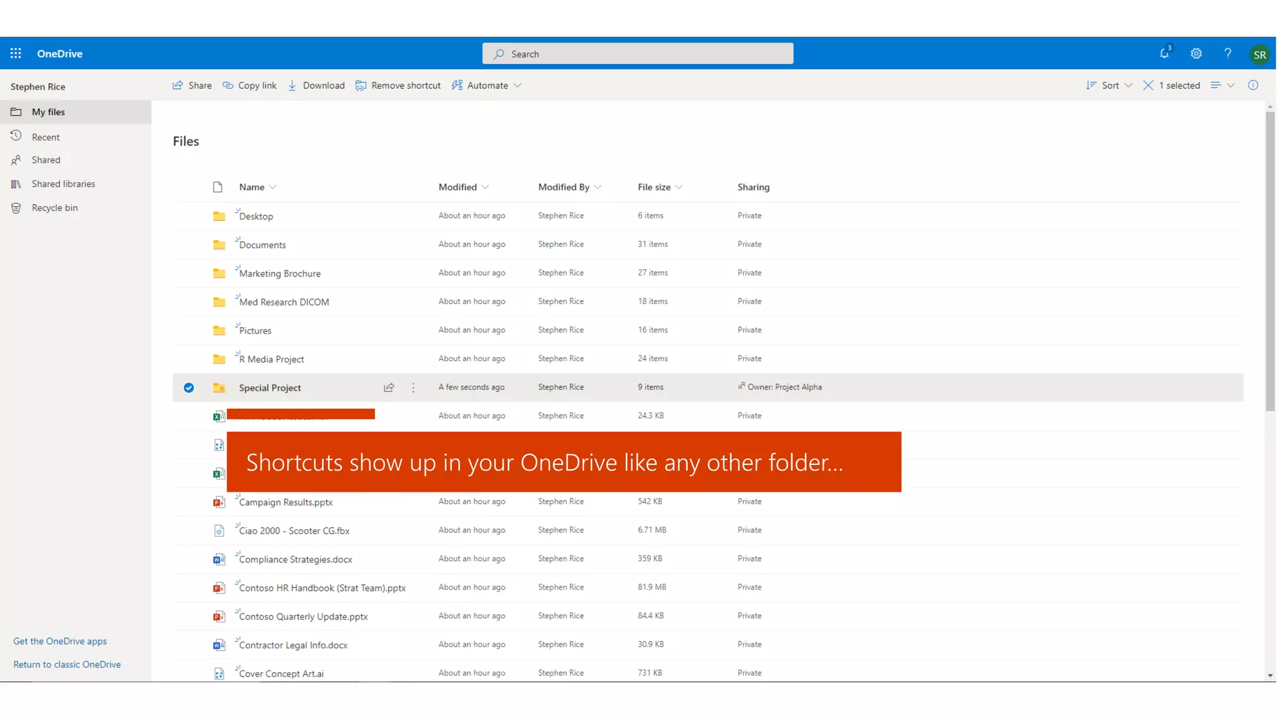The width and height of the screenshot is (1278, 719).
Task: Click the scrollbar down arrow
Action: 1270,675
